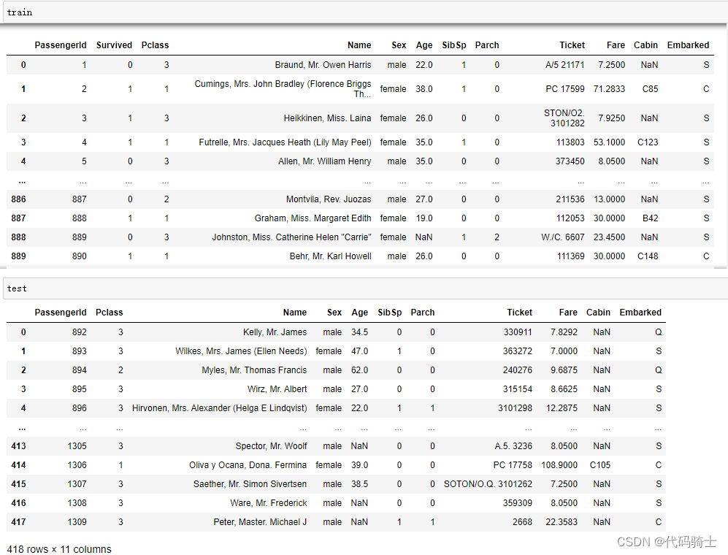Image resolution: width=728 pixels, height=555 pixels.
Task: Click ticket 'PC 17599' in train table
Action: click(x=564, y=88)
